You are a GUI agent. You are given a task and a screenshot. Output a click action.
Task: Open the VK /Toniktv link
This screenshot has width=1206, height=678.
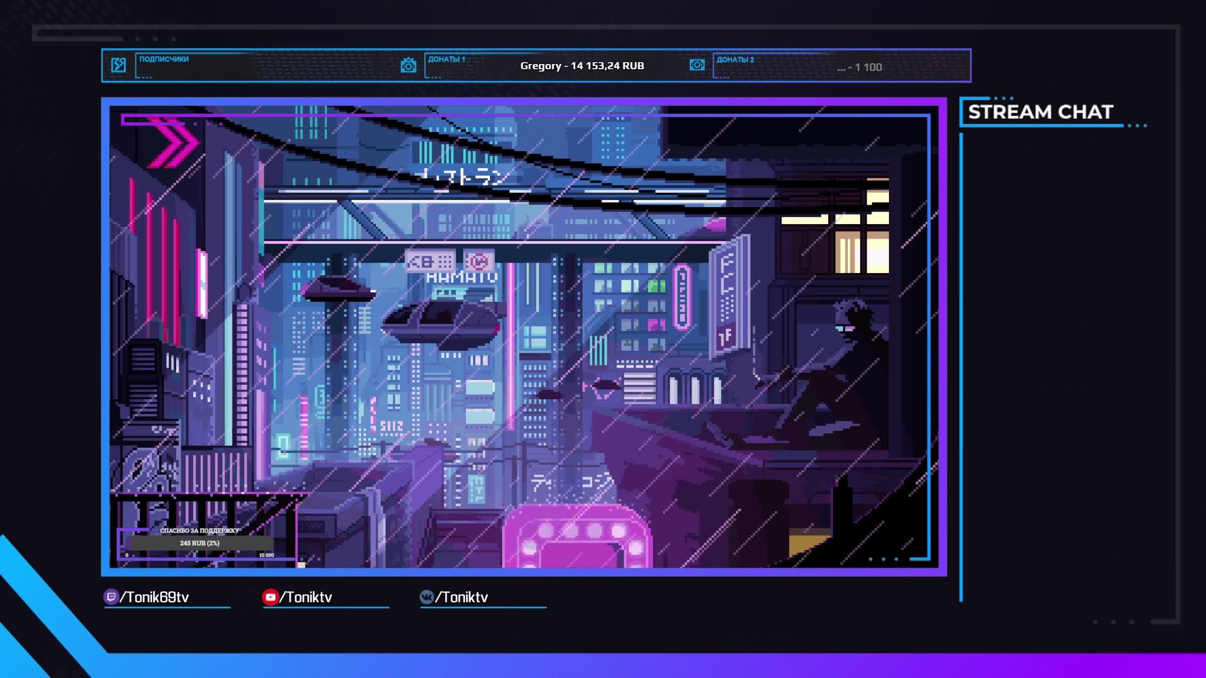pyautogui.click(x=461, y=597)
